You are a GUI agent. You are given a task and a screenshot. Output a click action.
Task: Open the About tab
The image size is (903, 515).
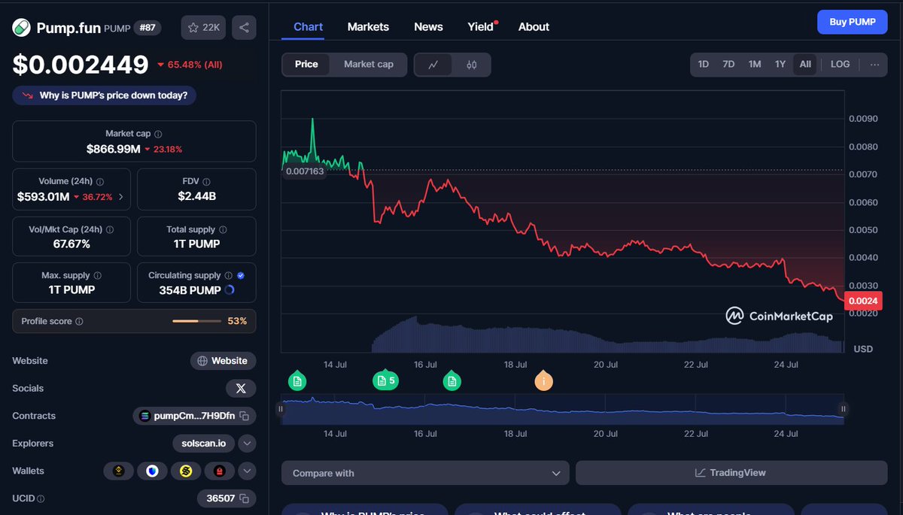click(534, 27)
